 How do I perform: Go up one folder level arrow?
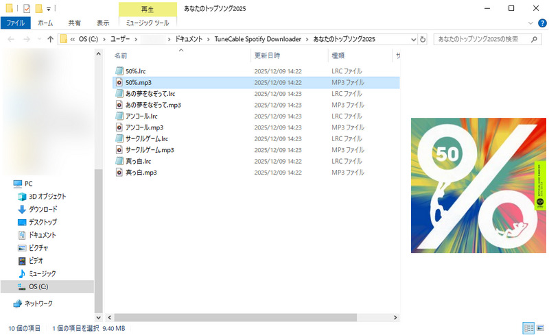[x=50, y=39]
